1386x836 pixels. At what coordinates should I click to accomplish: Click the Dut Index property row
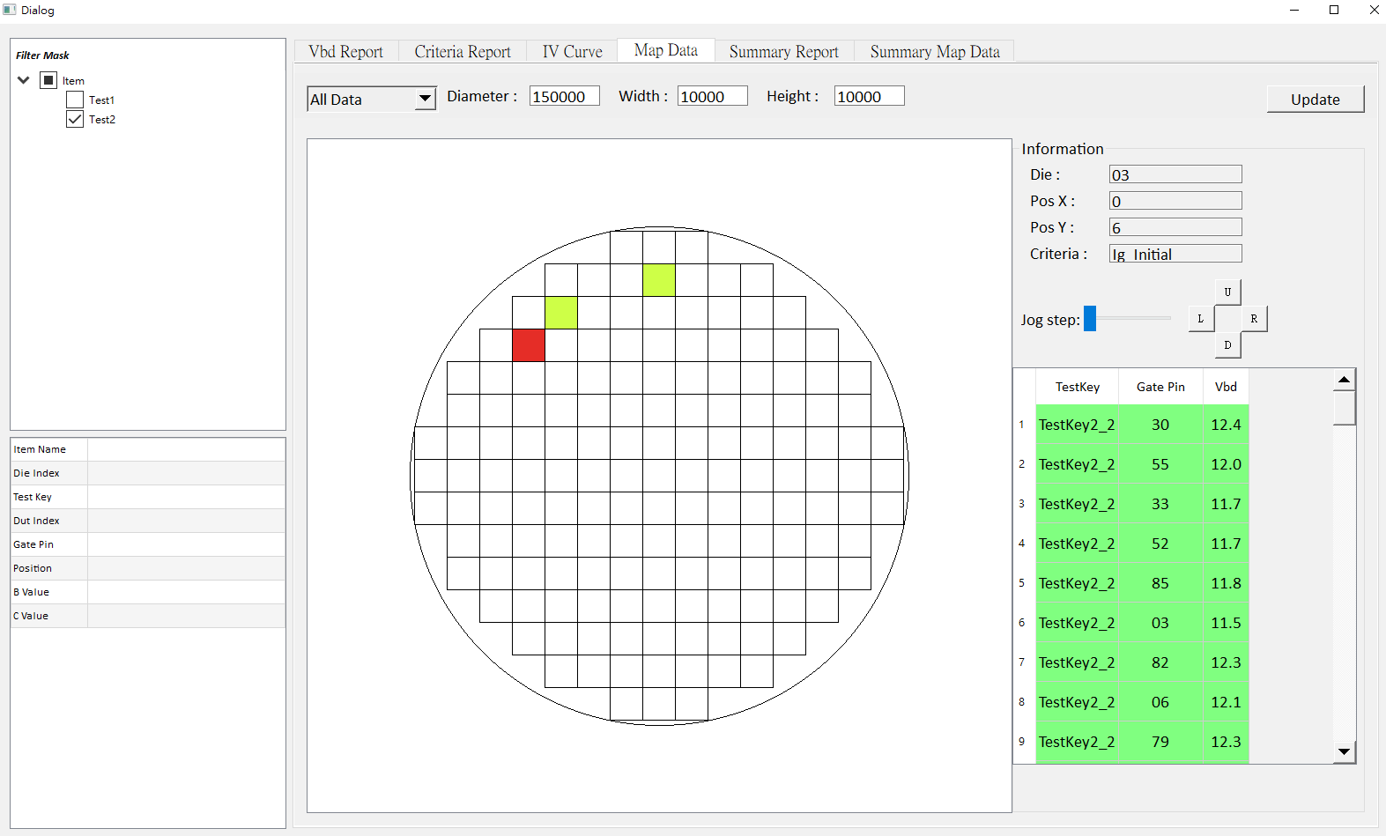[148, 521]
